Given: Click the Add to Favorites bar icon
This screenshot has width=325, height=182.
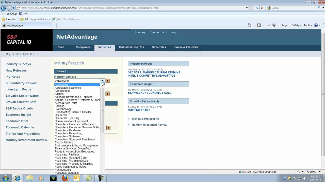Looking at the screenshot, I should click(22, 19).
